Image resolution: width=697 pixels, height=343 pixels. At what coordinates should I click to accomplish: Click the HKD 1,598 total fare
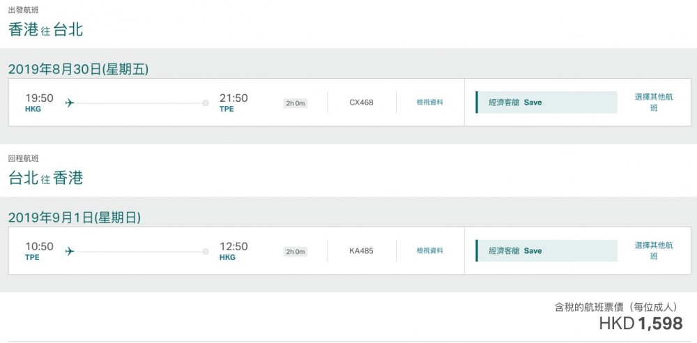[641, 323]
